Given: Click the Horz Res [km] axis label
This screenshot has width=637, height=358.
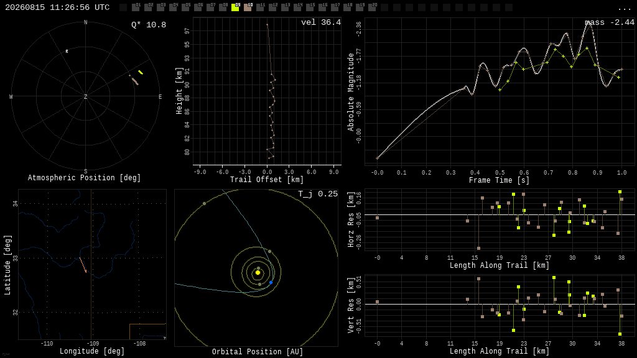Looking at the screenshot, I should 351,219.
